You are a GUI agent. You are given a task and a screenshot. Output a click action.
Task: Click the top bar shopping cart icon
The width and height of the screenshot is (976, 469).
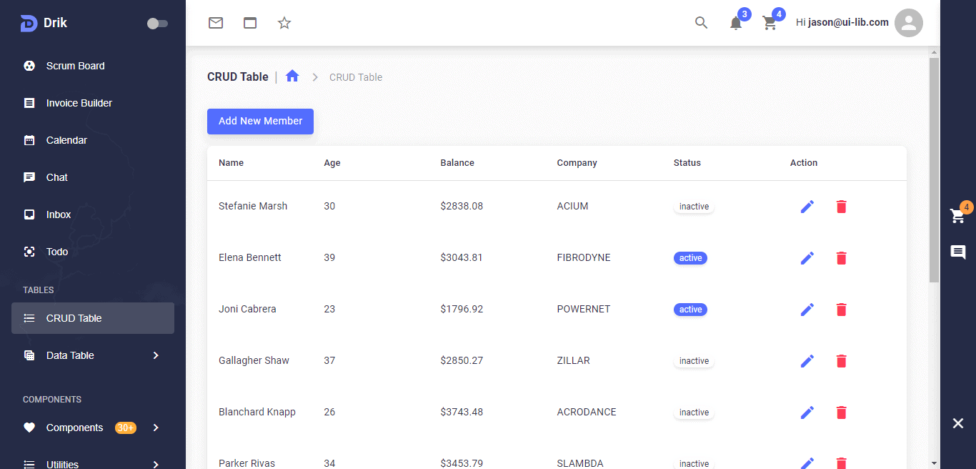(770, 23)
